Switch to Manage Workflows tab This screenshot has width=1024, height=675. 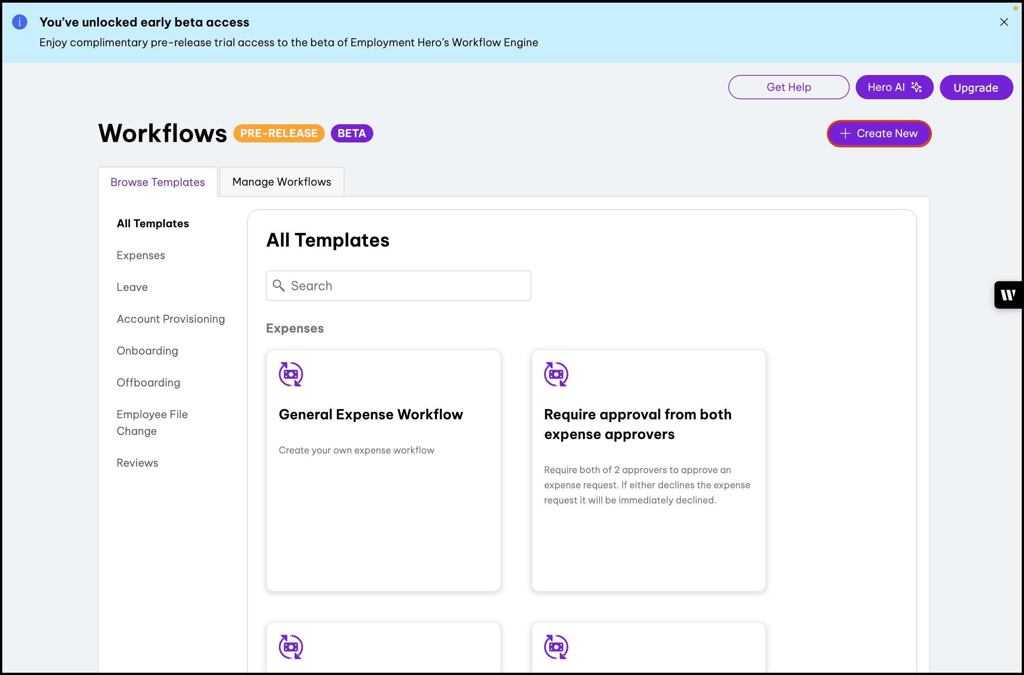pyautogui.click(x=282, y=182)
